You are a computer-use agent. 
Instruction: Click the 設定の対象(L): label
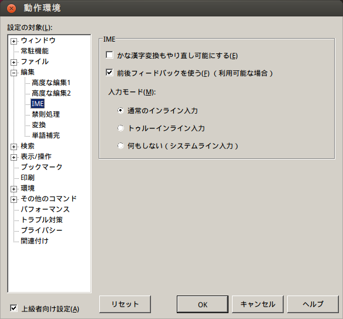click(30, 28)
